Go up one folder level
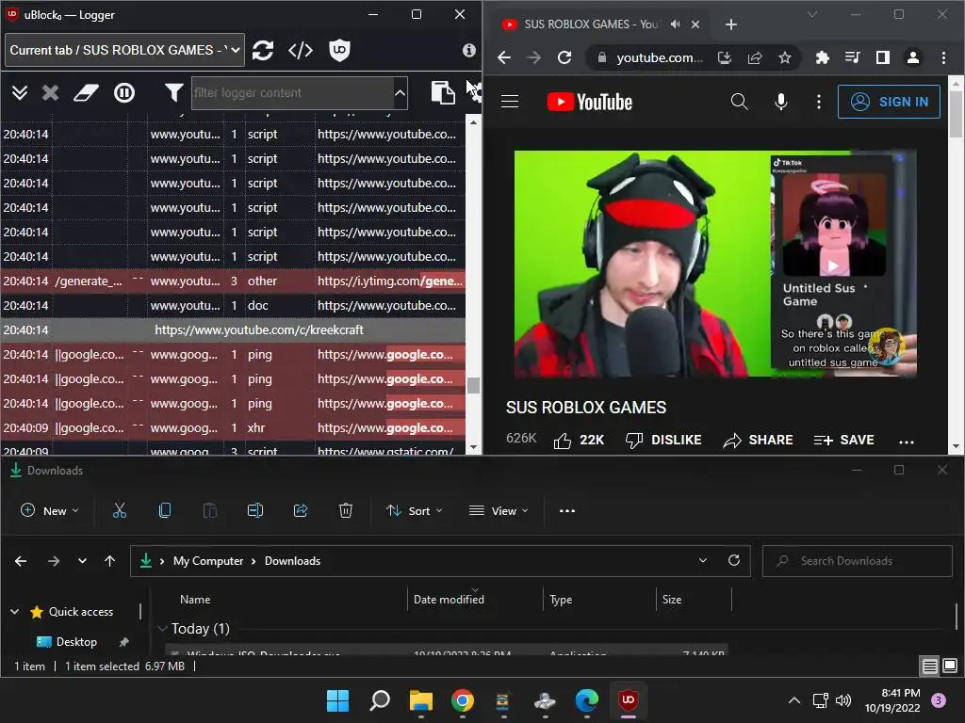The width and height of the screenshot is (965, 723). pos(109,561)
